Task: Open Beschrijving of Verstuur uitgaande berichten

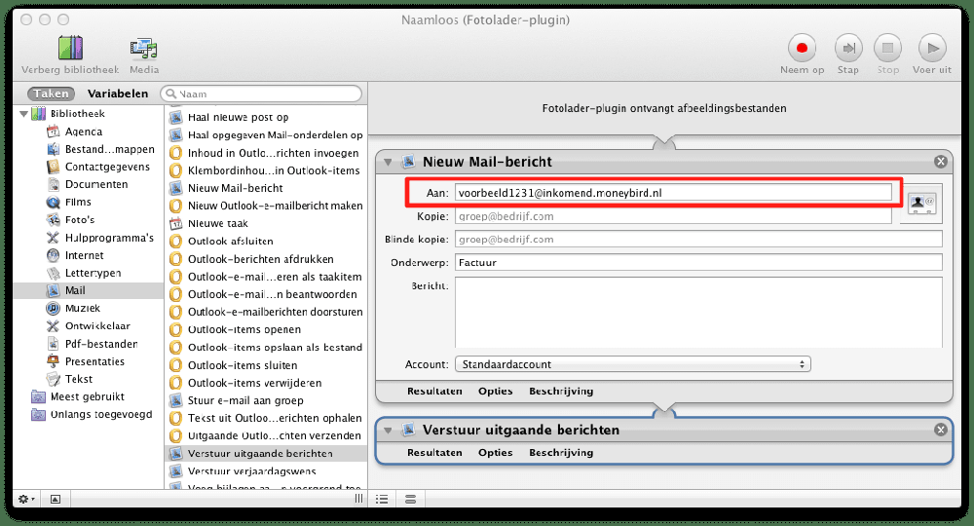Action: click(x=561, y=453)
